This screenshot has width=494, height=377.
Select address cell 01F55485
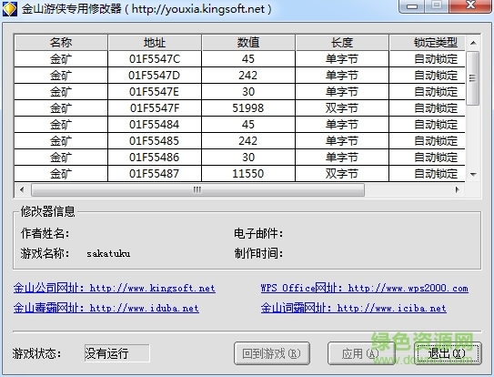click(x=155, y=141)
